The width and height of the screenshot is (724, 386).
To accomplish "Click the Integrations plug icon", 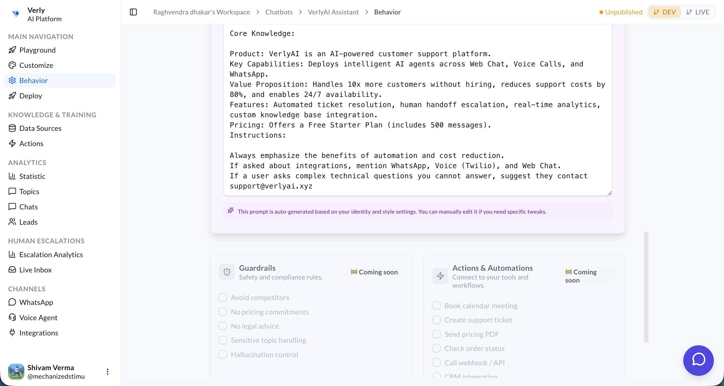I will (12, 333).
